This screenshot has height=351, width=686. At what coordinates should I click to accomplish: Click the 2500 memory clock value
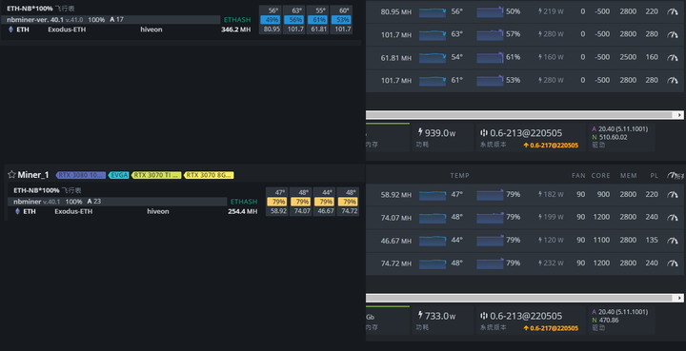(628, 57)
